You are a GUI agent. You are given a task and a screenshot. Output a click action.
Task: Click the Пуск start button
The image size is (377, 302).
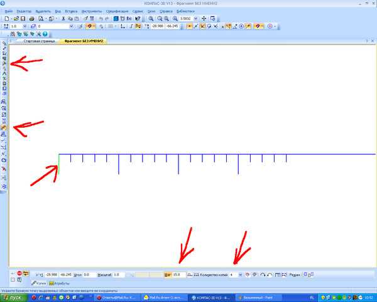click(13, 298)
